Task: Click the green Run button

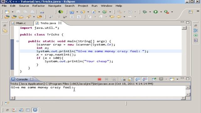Action: [156, 12]
